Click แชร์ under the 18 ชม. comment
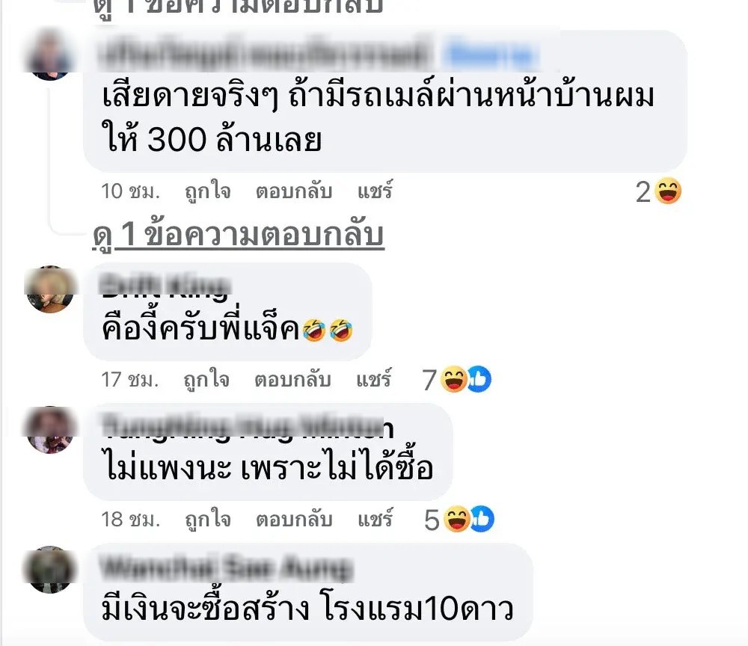The image size is (748, 646). pyautogui.click(x=375, y=519)
